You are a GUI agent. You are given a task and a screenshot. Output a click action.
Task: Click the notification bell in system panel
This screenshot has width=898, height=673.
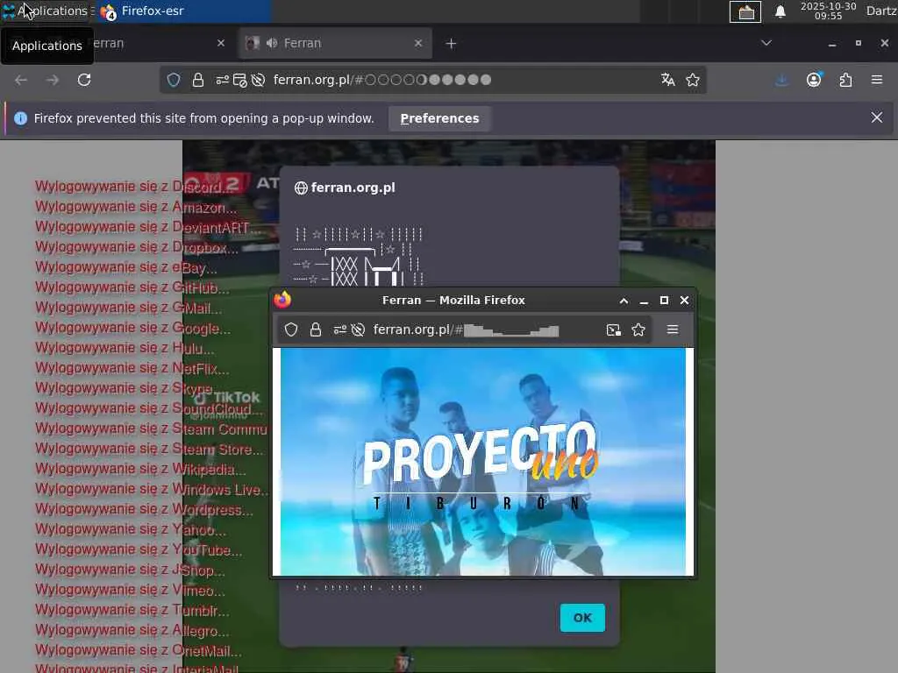[x=780, y=11]
